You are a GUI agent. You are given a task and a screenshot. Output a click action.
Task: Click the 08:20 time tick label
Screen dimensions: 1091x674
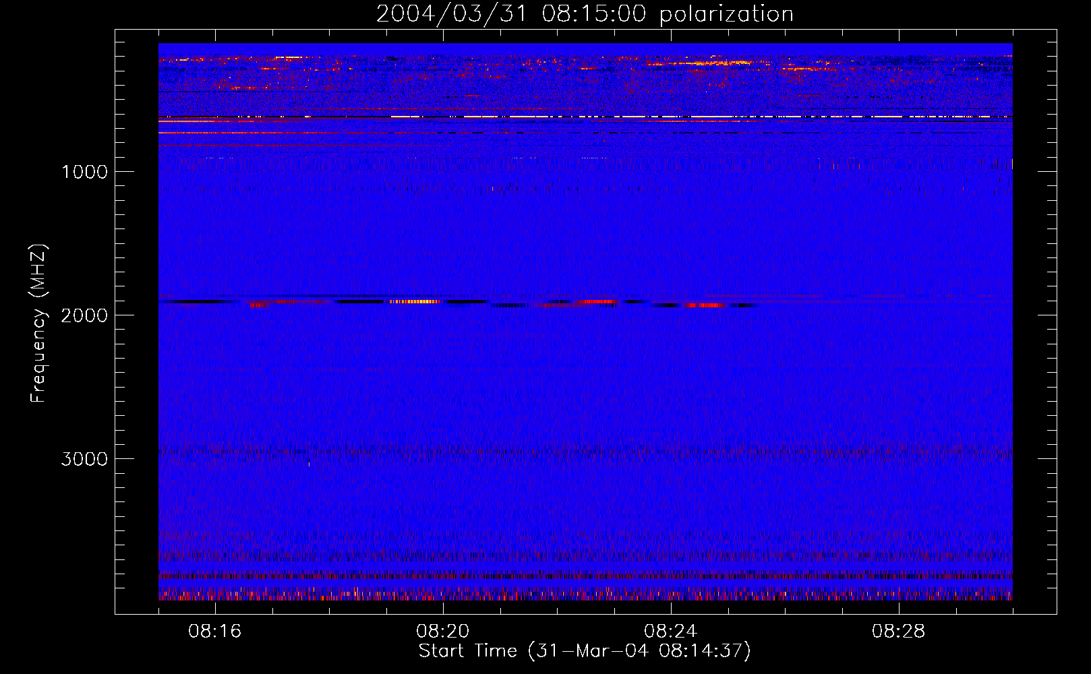[x=443, y=632]
